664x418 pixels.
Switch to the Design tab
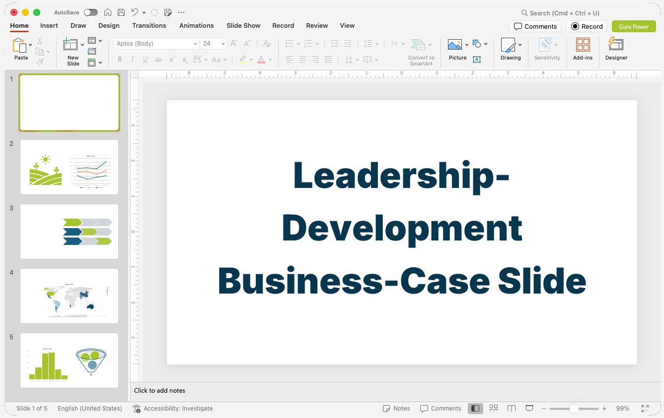[x=109, y=25]
